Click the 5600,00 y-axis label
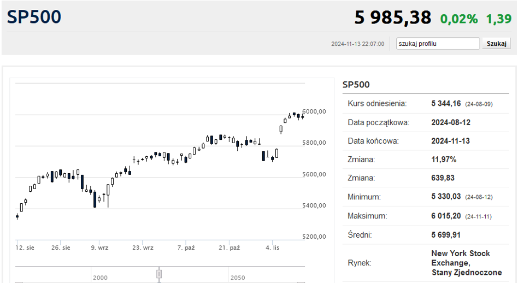Screen dimensions: 518x283 pyautogui.click(x=314, y=174)
